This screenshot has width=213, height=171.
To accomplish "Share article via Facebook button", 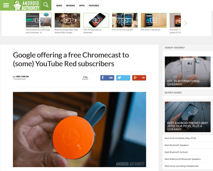I will coord(107,78).
